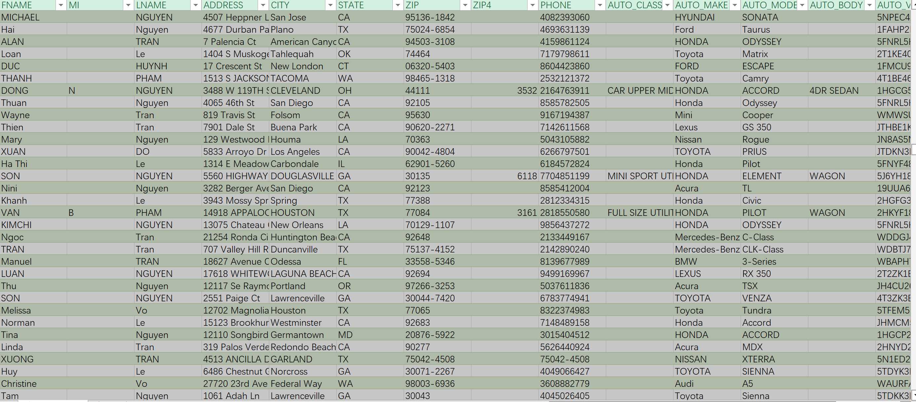This screenshot has height=402, width=916.
Task: Click the model cell 'Camry'
Action: 774,78
